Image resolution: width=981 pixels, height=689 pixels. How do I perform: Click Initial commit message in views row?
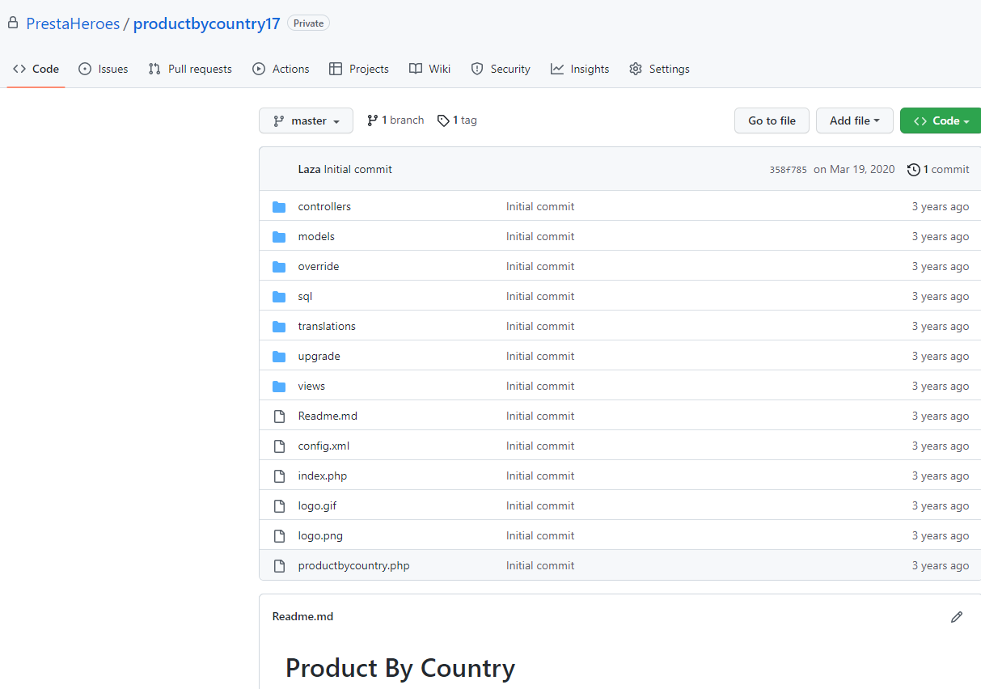click(540, 387)
